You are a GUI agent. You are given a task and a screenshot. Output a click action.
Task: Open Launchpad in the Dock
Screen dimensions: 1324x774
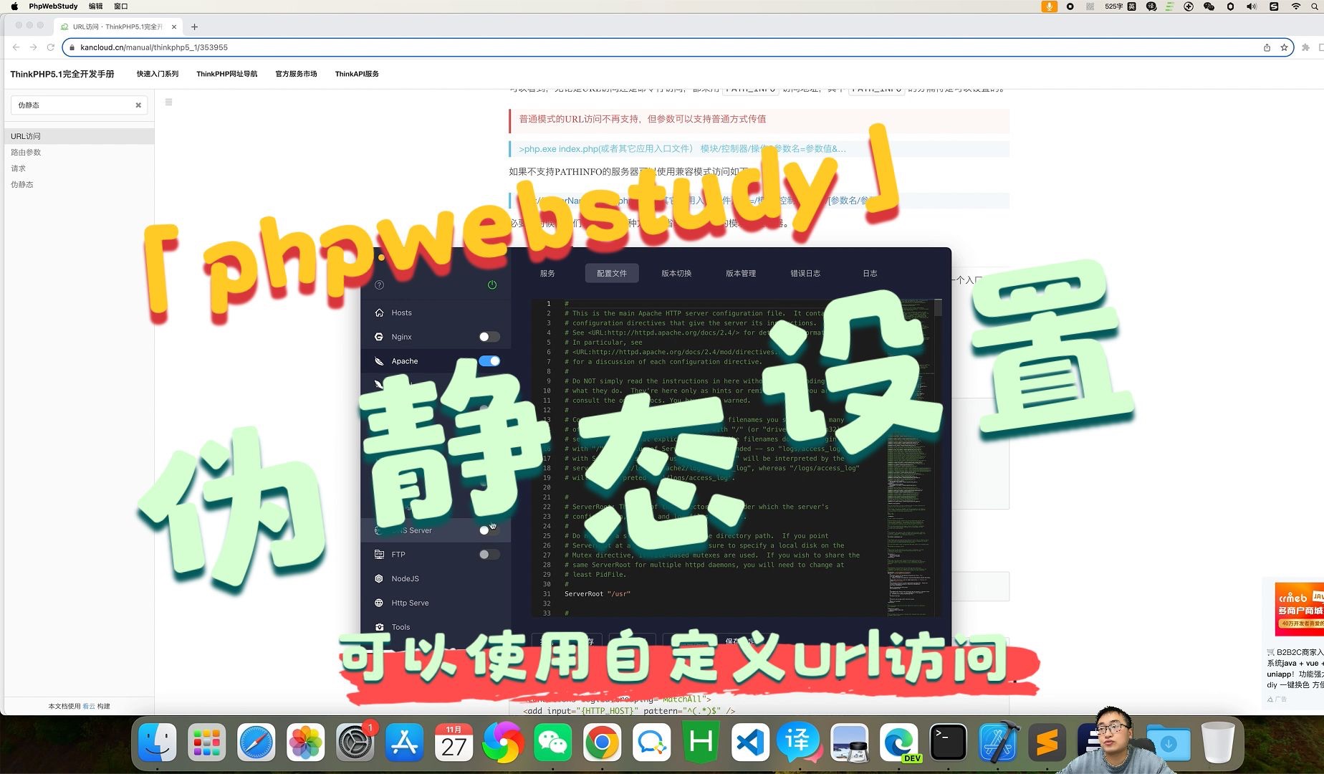coord(206,742)
